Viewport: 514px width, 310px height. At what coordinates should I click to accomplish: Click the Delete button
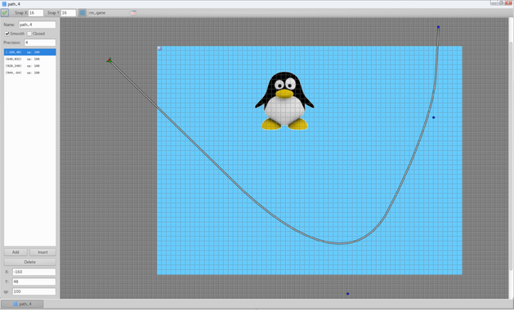click(x=30, y=262)
